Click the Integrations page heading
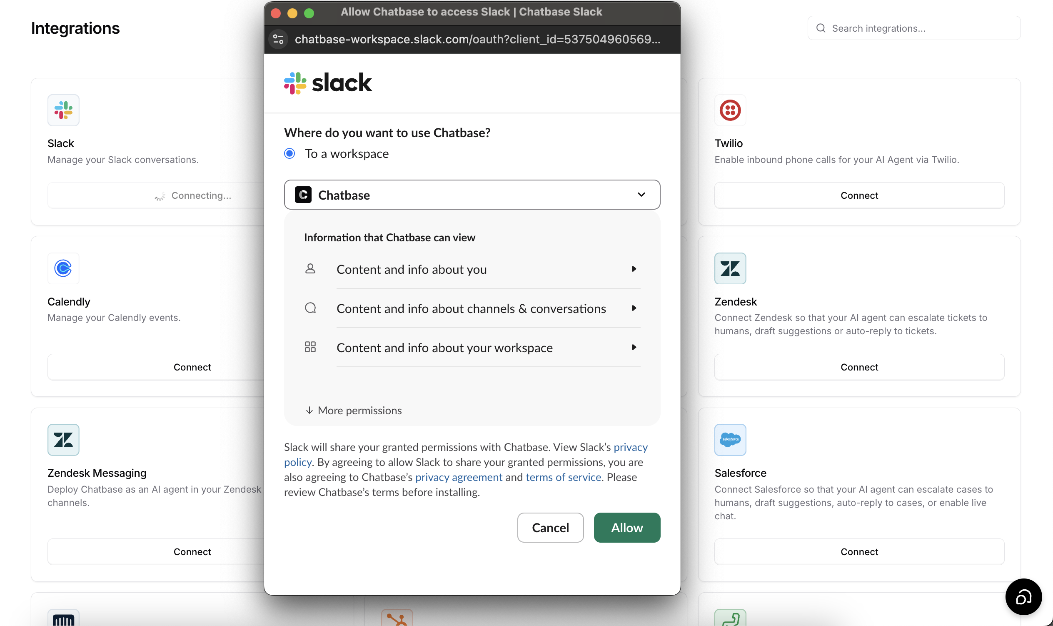The image size is (1053, 626). click(x=75, y=28)
